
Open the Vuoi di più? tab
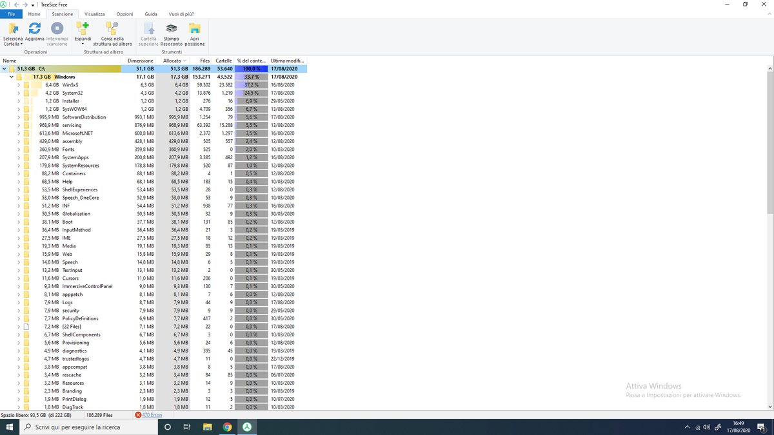click(x=181, y=14)
